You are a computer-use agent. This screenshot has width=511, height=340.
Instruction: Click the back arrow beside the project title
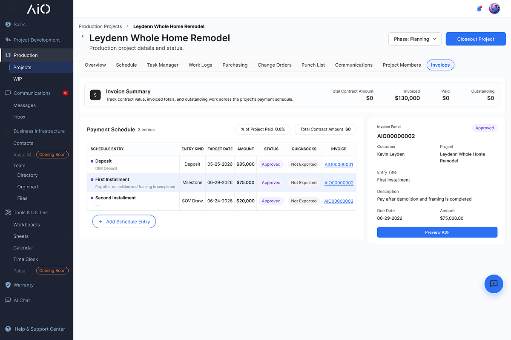point(83,37)
